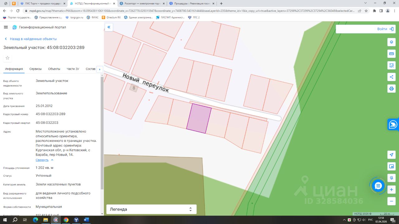This screenshot has height=224, width=399.
Task: Open the Сервисы tab
Action: tap(36, 69)
